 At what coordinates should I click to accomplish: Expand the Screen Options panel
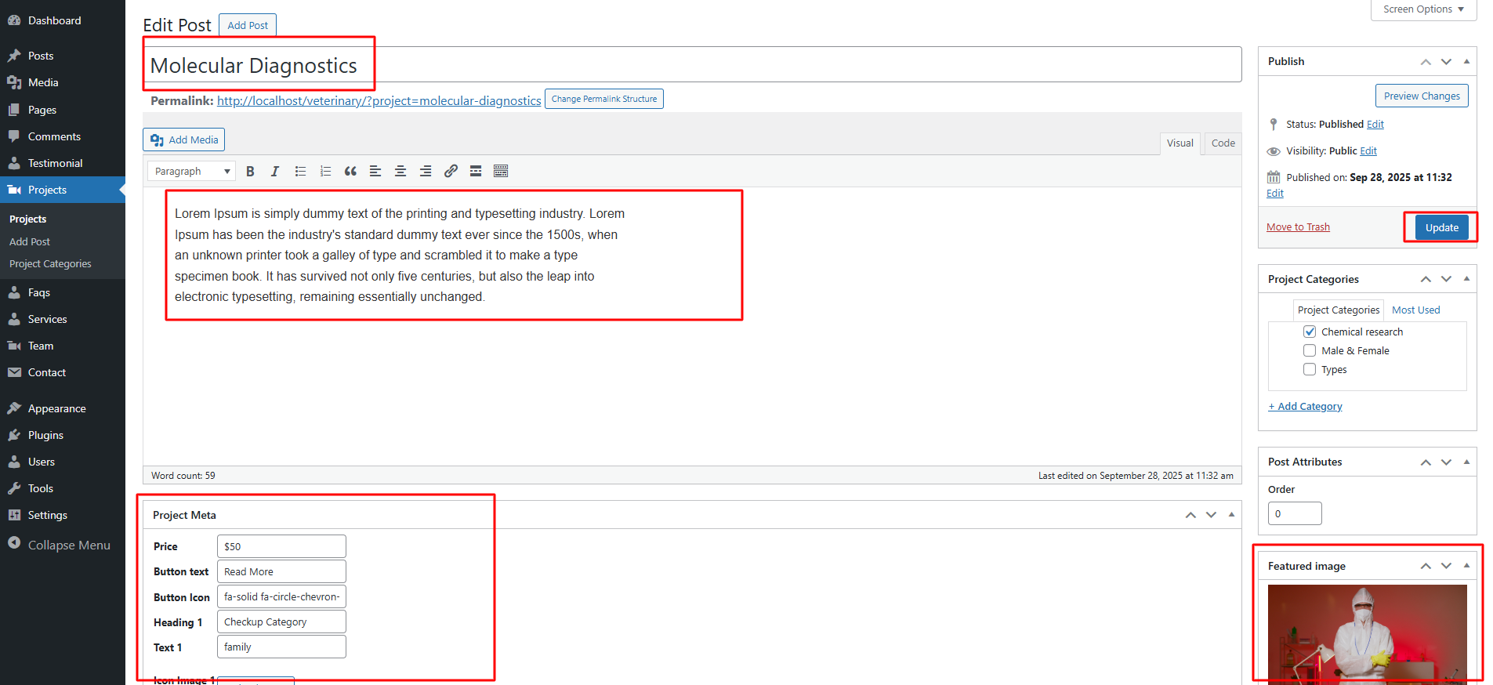1423,9
